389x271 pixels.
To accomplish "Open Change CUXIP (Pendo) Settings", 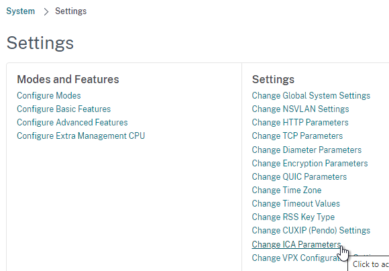I will (311, 230).
